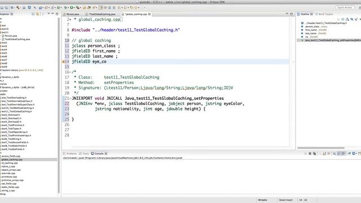Click the External Tools run icon

coord(78,7)
